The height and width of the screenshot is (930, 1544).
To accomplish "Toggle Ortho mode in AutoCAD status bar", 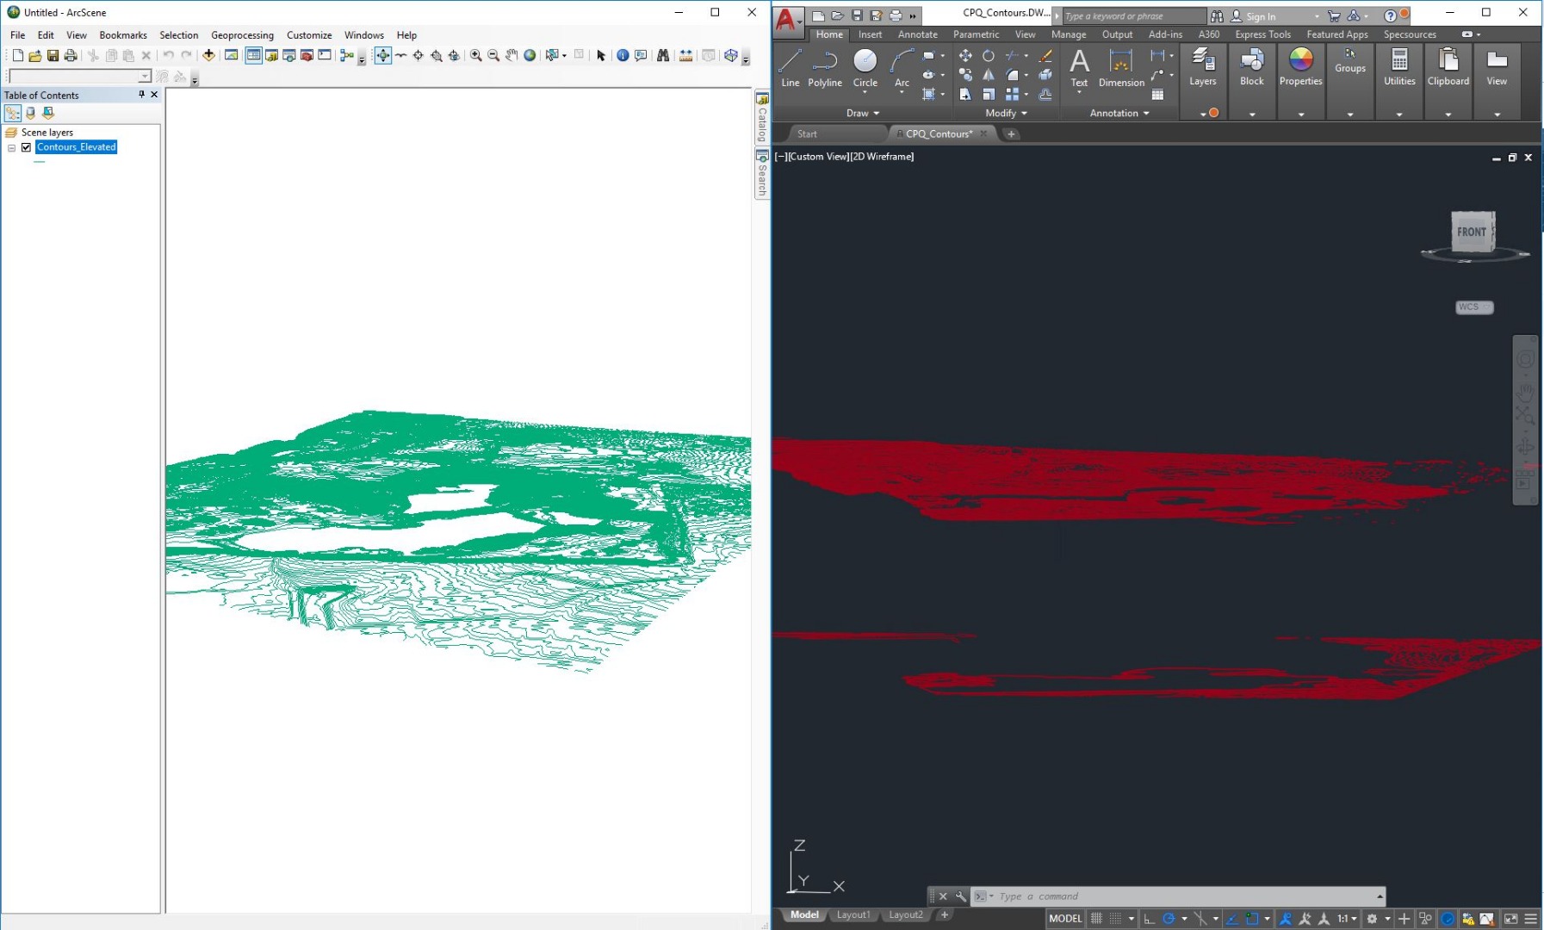I will click(x=1149, y=919).
